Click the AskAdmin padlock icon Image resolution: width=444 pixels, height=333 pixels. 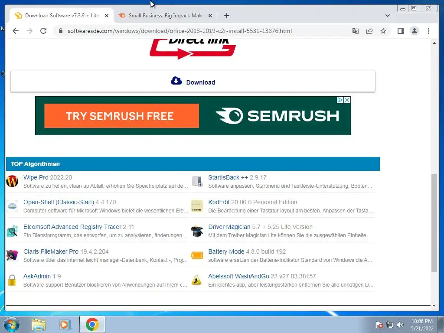coord(12,281)
